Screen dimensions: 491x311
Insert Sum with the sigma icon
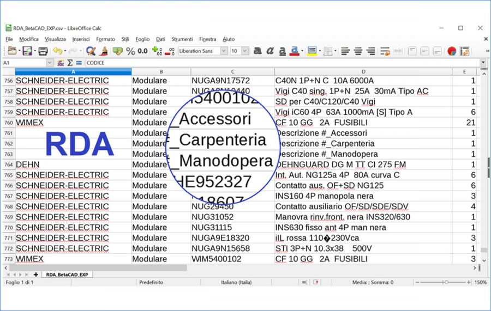pos(70,63)
